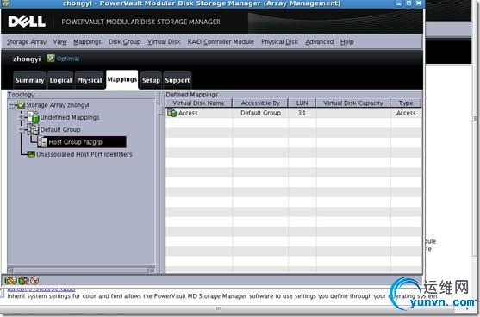
Task: Click the Topology scrollbar right arrow
Action: tap(152, 270)
